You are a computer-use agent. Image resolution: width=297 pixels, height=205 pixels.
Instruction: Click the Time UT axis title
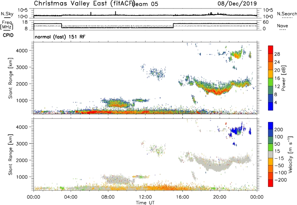pyautogui.click(x=145, y=203)
